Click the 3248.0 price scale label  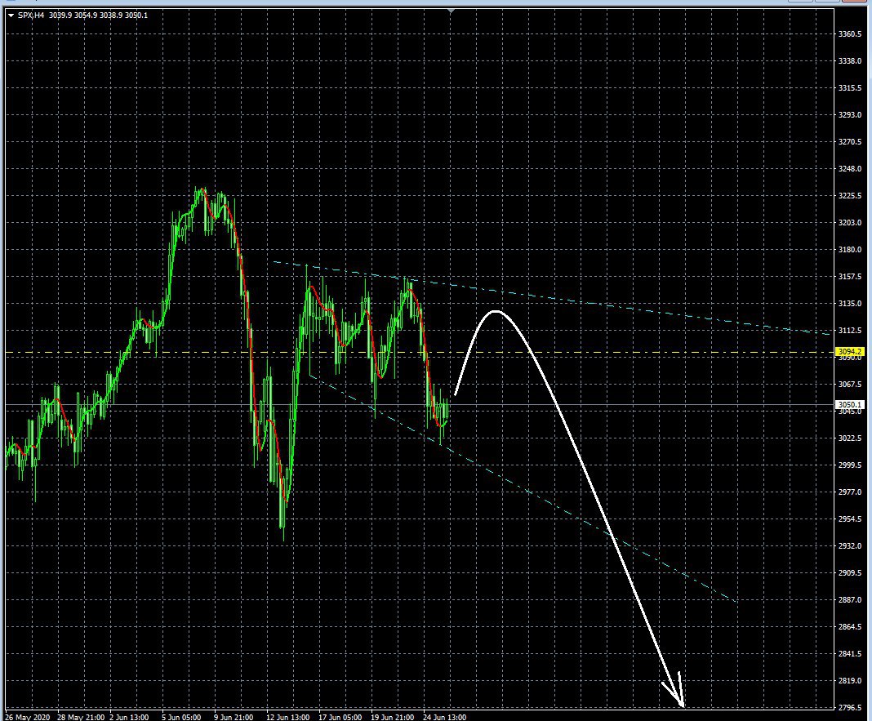click(850, 168)
